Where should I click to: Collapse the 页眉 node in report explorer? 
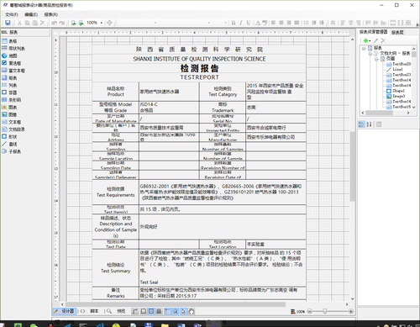pyautogui.click(x=376, y=59)
